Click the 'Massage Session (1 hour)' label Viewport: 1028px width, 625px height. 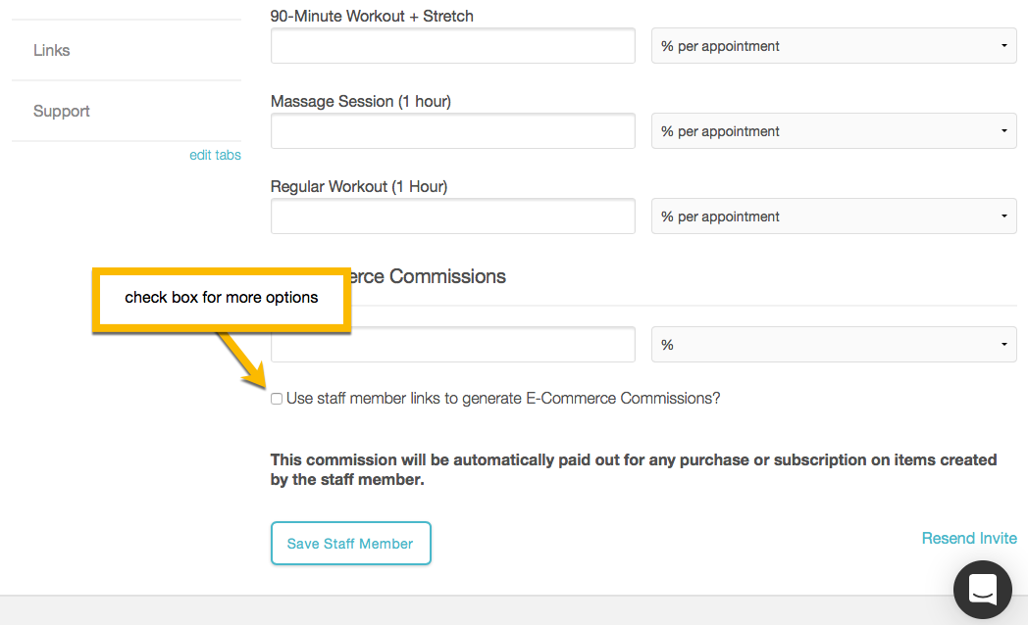tap(360, 101)
